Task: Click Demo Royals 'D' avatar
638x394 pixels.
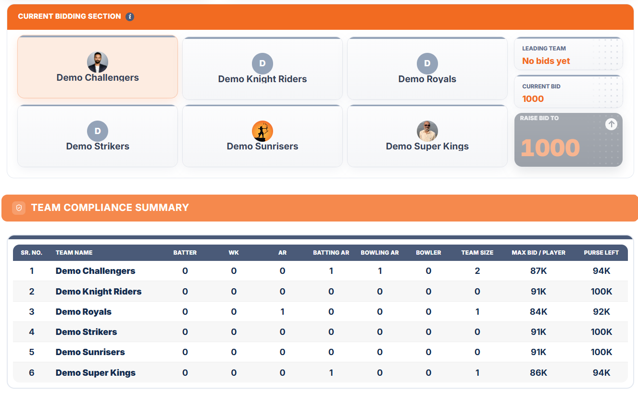Action: point(427,63)
